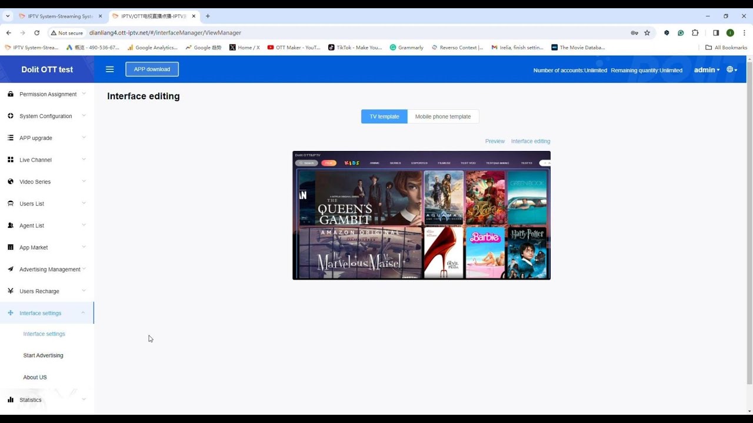753x423 pixels.
Task: Switch to Mobile phone template tab
Action: click(x=443, y=116)
